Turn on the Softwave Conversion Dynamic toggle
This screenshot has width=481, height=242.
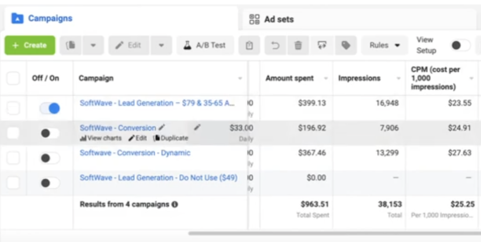(50, 158)
